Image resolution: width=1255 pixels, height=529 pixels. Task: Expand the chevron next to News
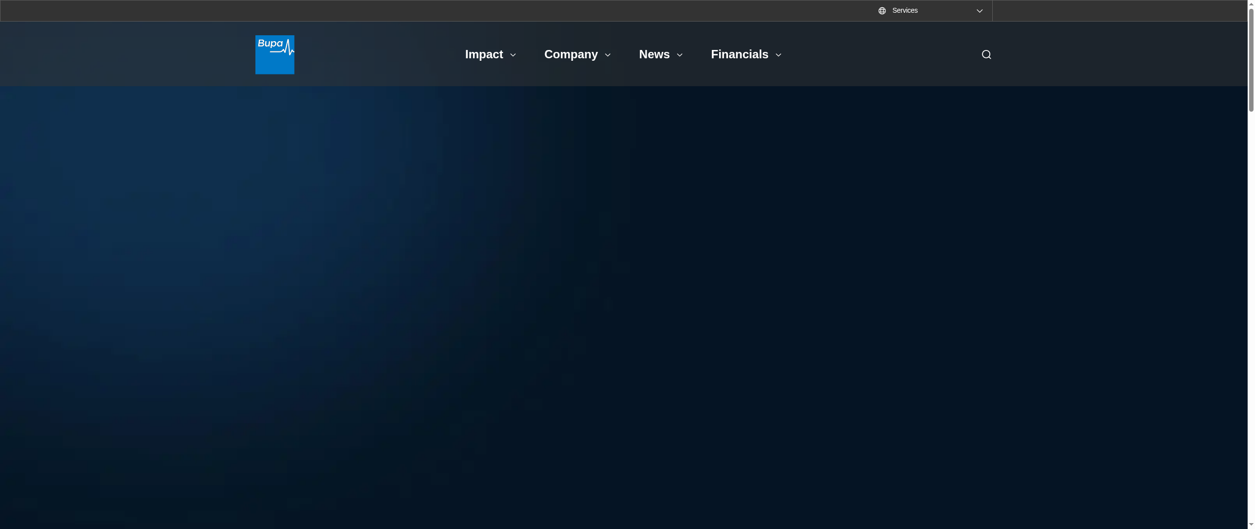679,55
